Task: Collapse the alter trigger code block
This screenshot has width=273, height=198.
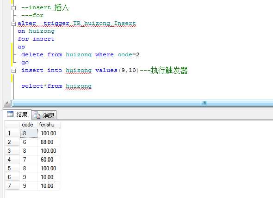Action: tap(13, 24)
